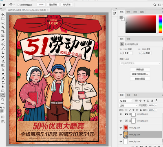The image size is (163, 147).
Task: Select the Move tool
Action: click(x=3, y=14)
